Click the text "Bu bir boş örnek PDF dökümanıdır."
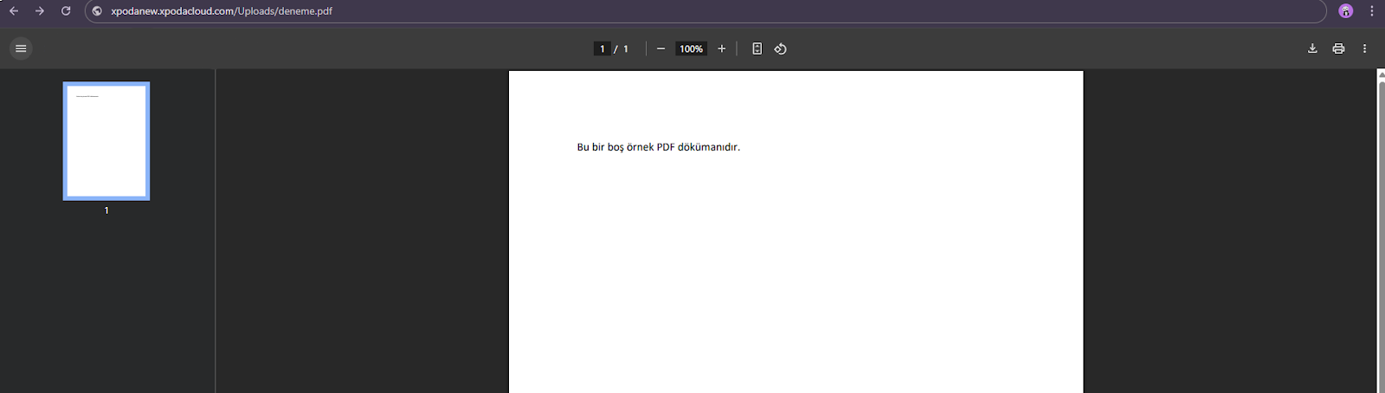 click(659, 147)
